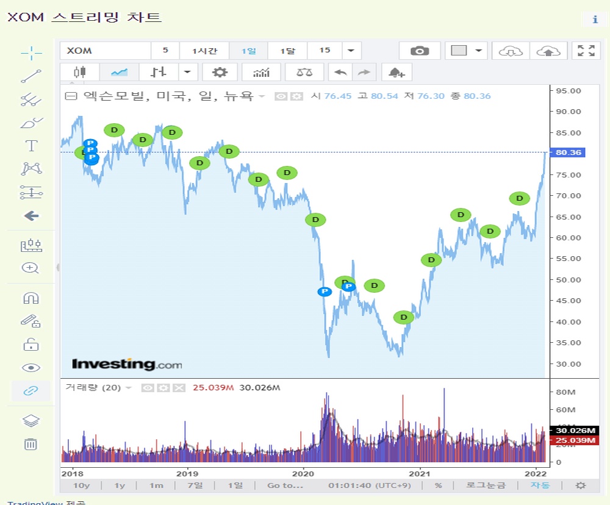Select the trend line drawing tool
610x505 pixels.
pyautogui.click(x=31, y=76)
